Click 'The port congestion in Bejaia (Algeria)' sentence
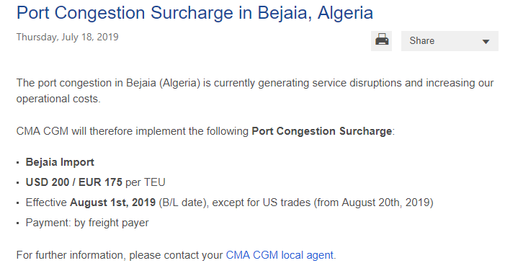 (108, 83)
